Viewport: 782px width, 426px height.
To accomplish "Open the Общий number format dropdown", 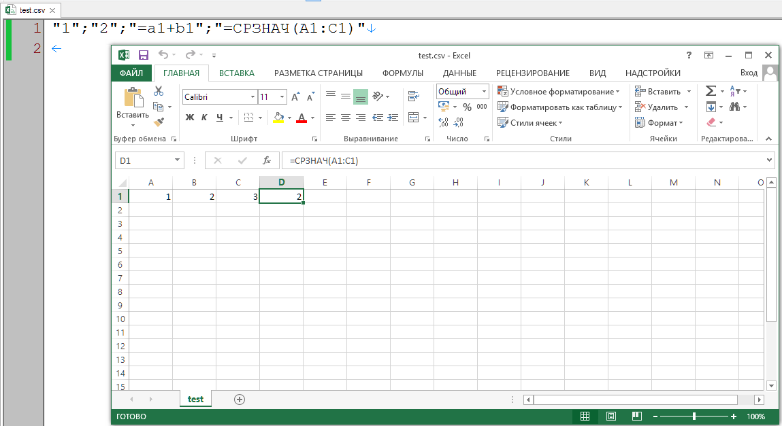I will 484,92.
